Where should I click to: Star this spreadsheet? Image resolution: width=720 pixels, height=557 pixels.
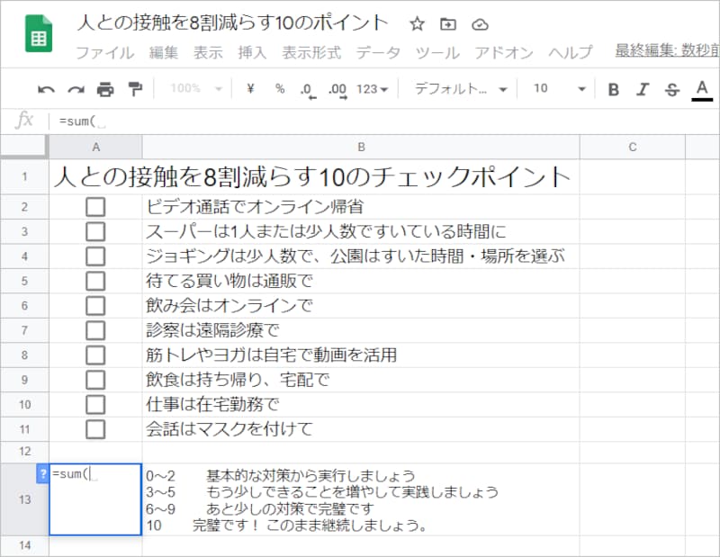pos(417,25)
